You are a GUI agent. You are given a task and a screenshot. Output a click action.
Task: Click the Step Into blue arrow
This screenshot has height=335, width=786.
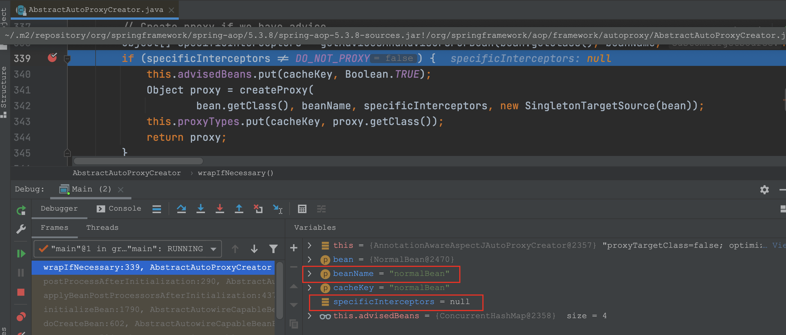tap(201, 209)
